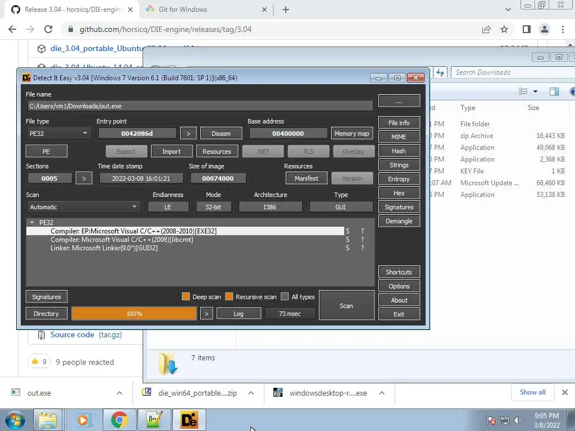Open Chrome side panel icon

pos(527,29)
